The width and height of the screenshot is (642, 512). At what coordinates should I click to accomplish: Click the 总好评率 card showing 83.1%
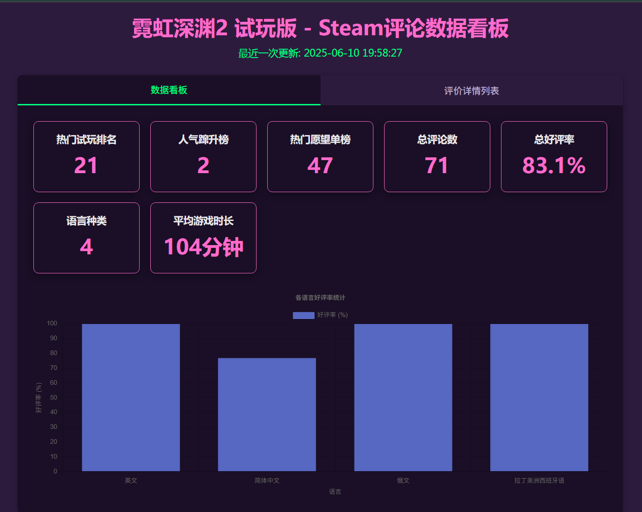click(554, 156)
